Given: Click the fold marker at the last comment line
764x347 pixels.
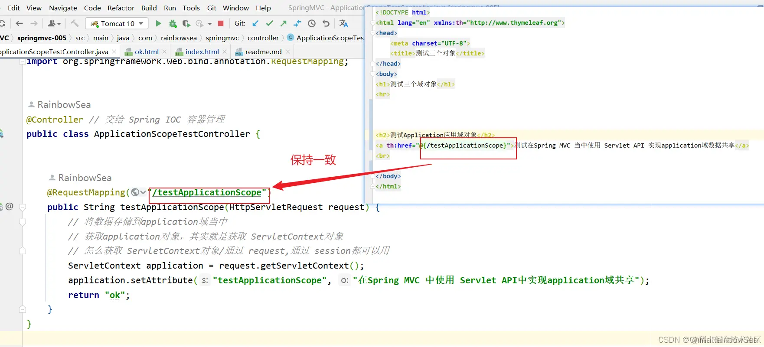Looking at the screenshot, I should coord(23,251).
